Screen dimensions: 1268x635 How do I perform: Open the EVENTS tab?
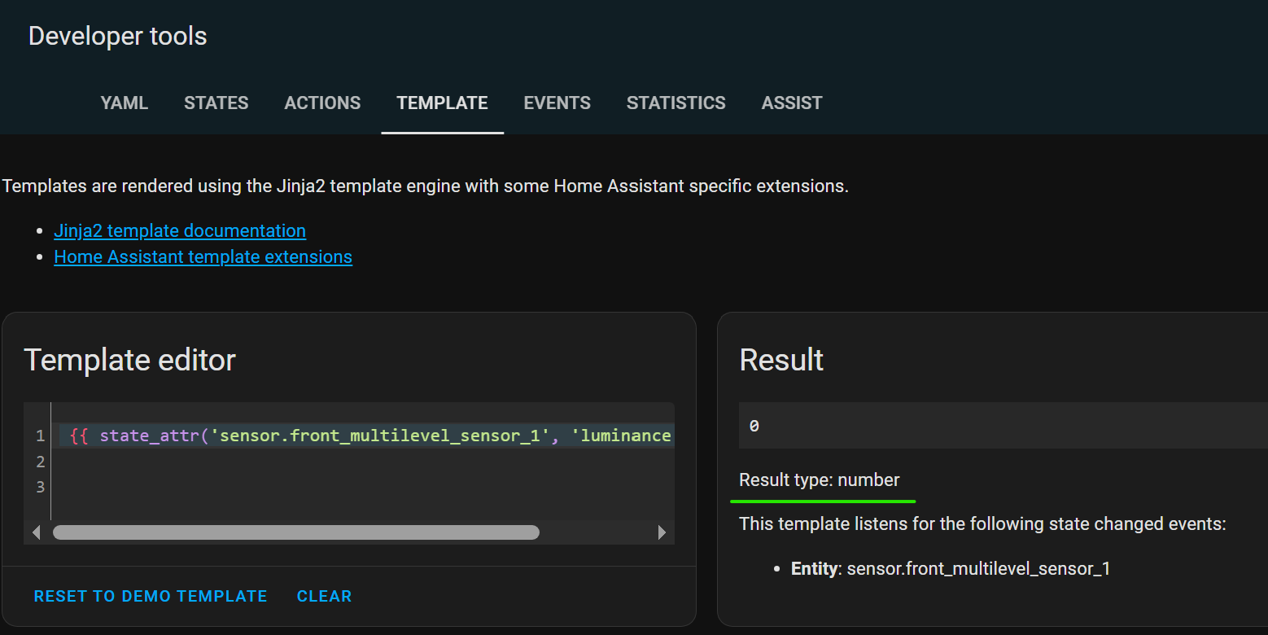[557, 103]
